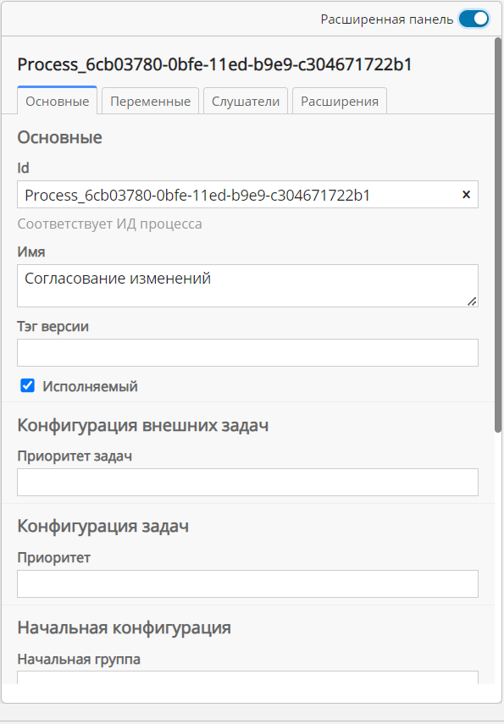Uncheck the Исполняемый checkbox
504x724 pixels.
(x=27, y=385)
